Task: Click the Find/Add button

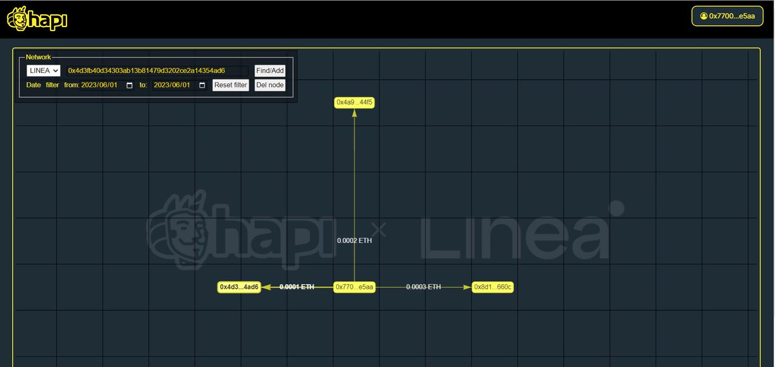Action: 270,70
